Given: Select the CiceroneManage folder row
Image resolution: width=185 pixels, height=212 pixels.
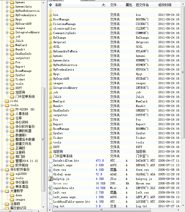Looking at the screenshot, I should pyautogui.click(x=114, y=24).
